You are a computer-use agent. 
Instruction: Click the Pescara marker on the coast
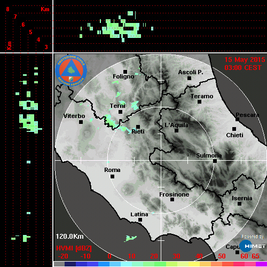pos(238,119)
